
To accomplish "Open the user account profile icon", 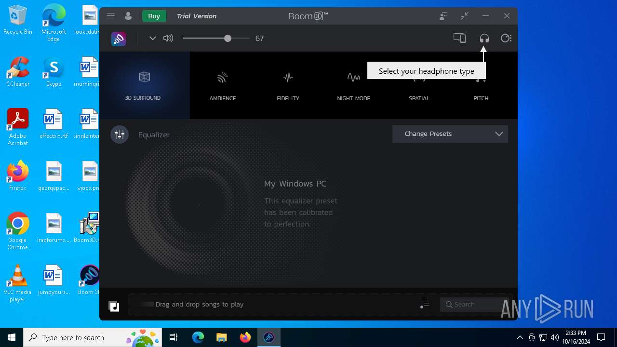I will click(128, 16).
